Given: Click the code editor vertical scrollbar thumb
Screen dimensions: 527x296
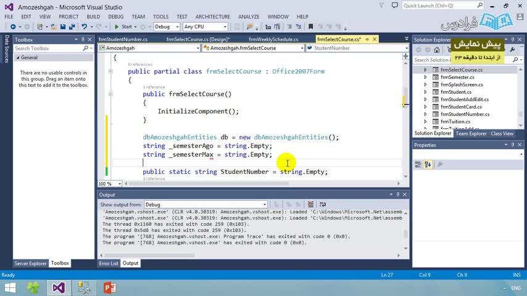Looking at the screenshot, I should click(405, 97).
